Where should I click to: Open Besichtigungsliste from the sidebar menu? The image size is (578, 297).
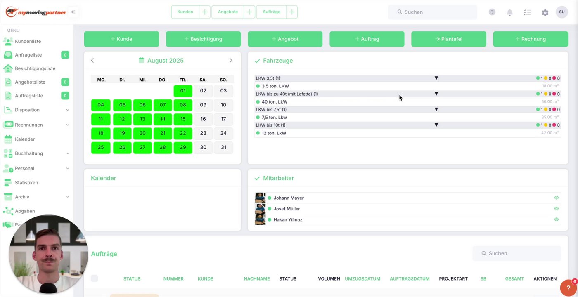35,68
